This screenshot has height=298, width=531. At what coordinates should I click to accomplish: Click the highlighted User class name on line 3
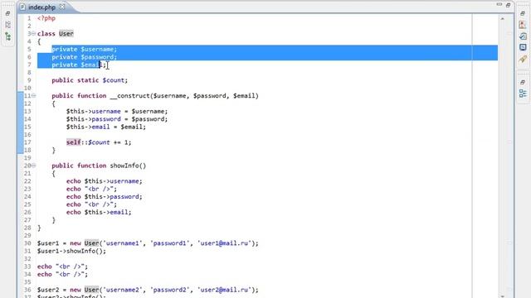[66, 33]
